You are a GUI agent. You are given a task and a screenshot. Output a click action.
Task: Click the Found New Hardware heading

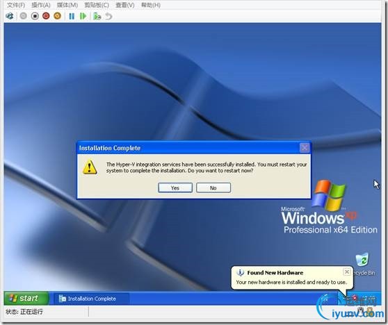click(275, 273)
